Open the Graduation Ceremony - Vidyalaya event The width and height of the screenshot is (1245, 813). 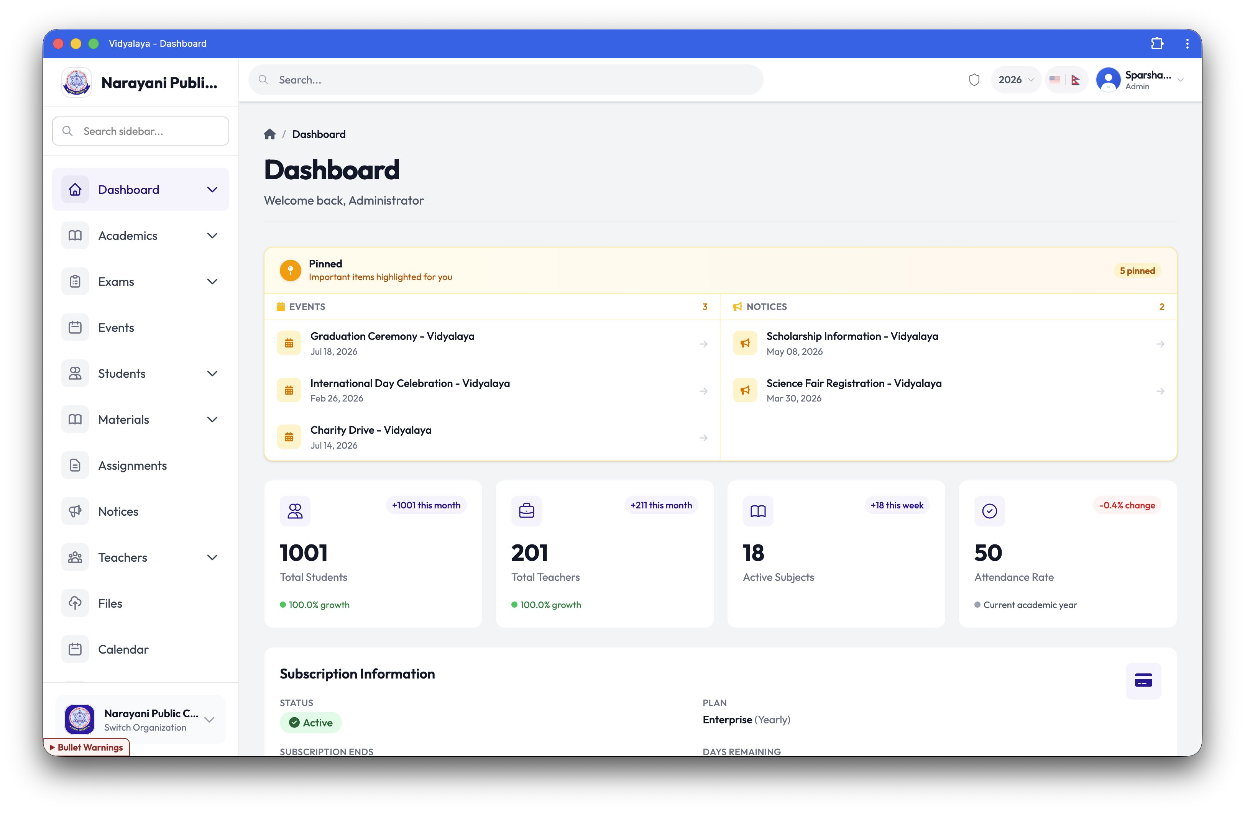click(x=492, y=344)
